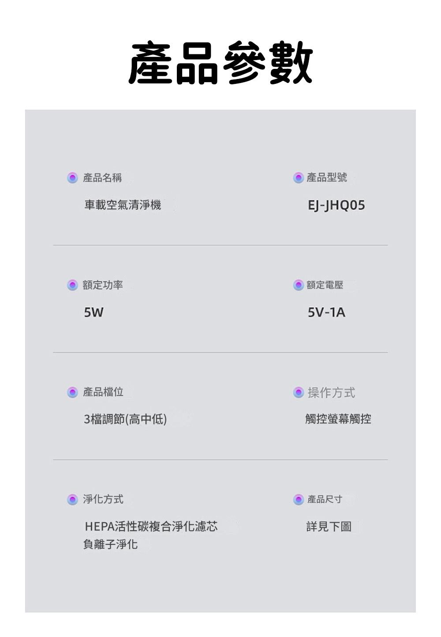Viewport: 441px width, 637px height.
Task: Select the model number EJ-JHQ05
Action: (336, 205)
